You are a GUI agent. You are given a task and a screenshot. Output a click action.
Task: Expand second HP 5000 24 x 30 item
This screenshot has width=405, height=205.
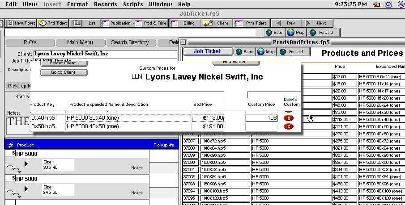(26, 189)
